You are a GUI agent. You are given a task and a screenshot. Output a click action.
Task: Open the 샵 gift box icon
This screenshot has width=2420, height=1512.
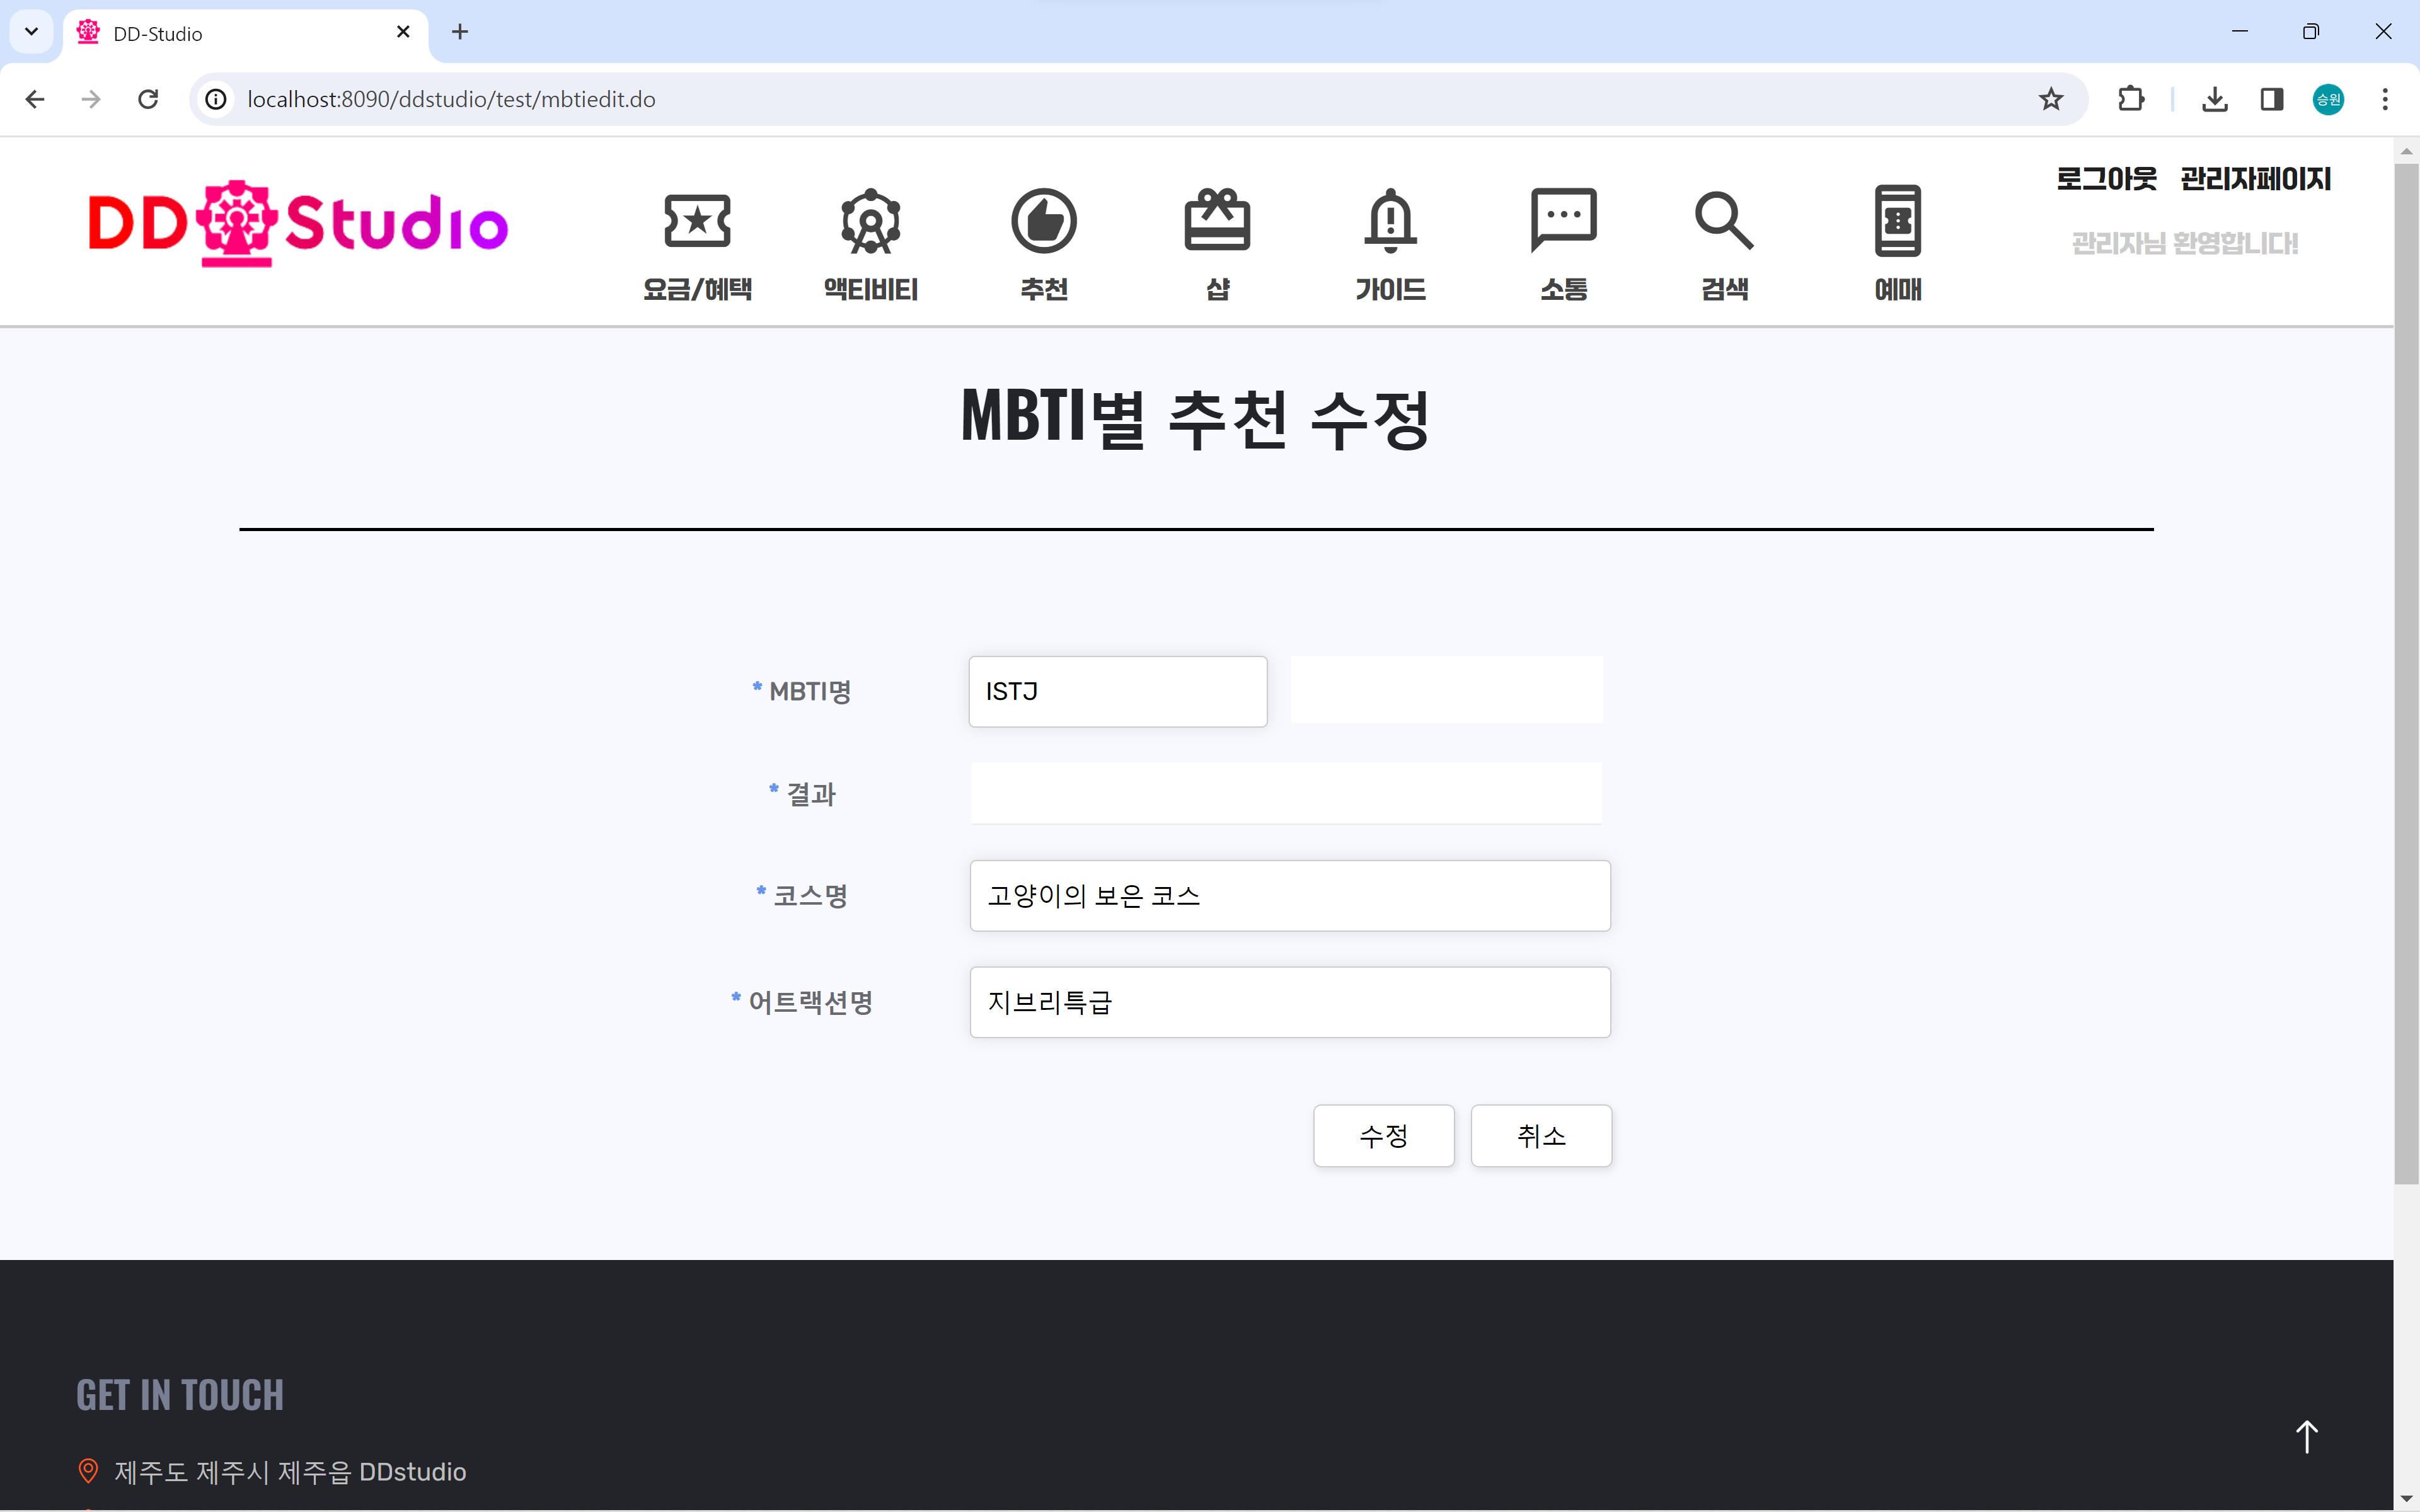pyautogui.click(x=1217, y=220)
